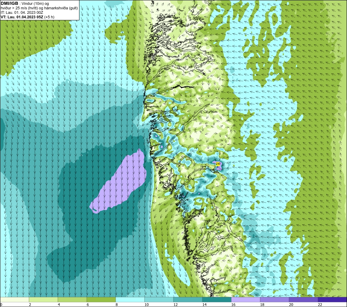This screenshot has width=347, height=307.
Task: Select the 'IT: Lau. 01. 04. 2023 00Z' line
Action: pos(22,12)
